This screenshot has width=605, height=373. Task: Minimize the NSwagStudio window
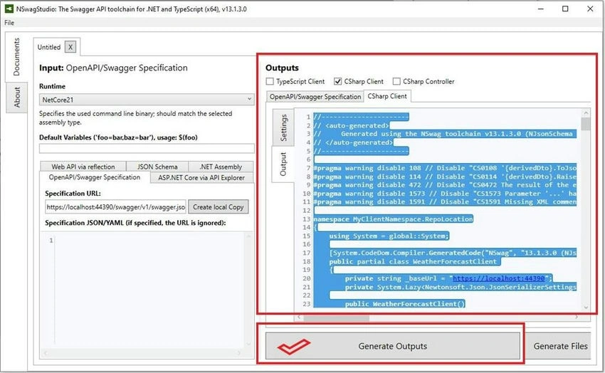click(x=540, y=9)
